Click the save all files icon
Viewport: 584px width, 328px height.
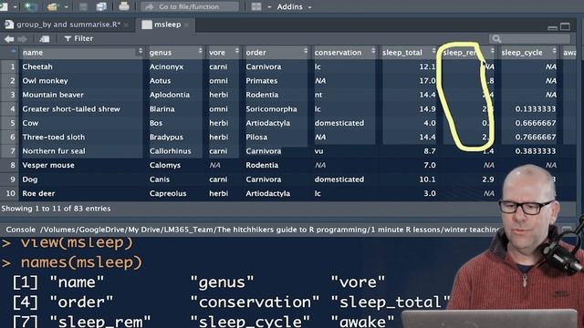tap(101, 6)
